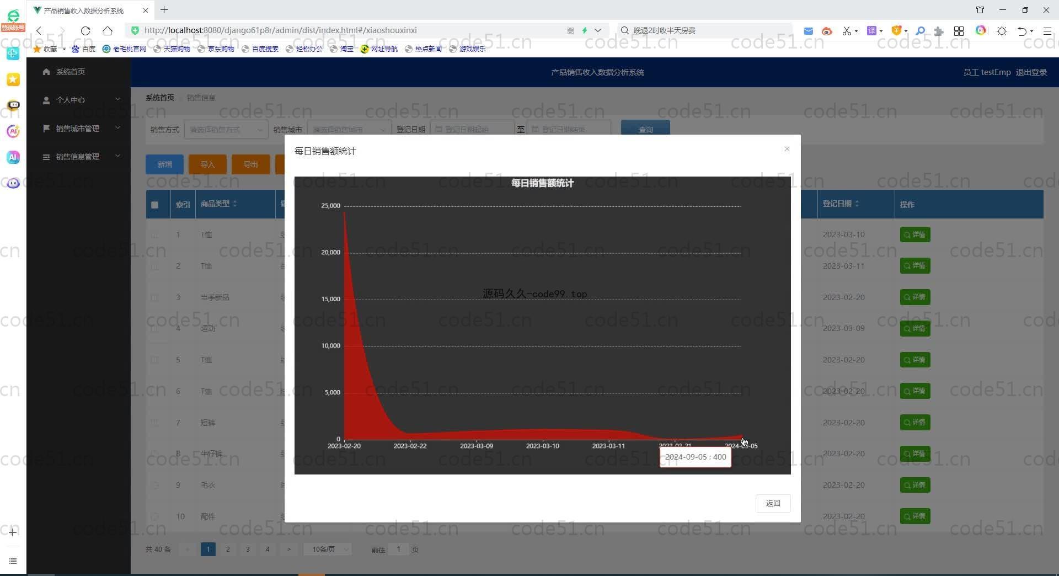This screenshot has width=1059, height=576.
Task: Click the browser search box
Action: coord(706,30)
